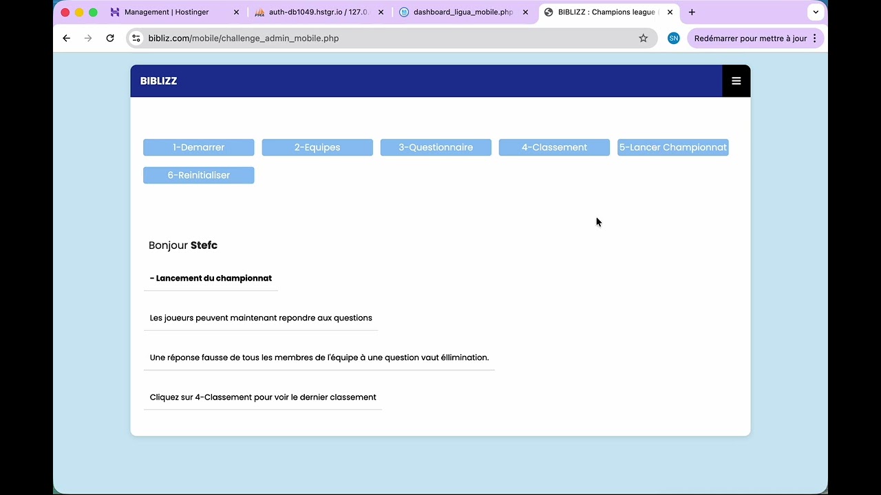The height and width of the screenshot is (495, 881).
Task: Click the browser back arrow
Action: 66,38
